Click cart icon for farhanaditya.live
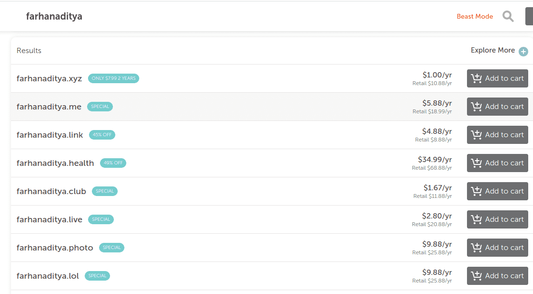Screen dimensions: 533x294 [x=477, y=219]
